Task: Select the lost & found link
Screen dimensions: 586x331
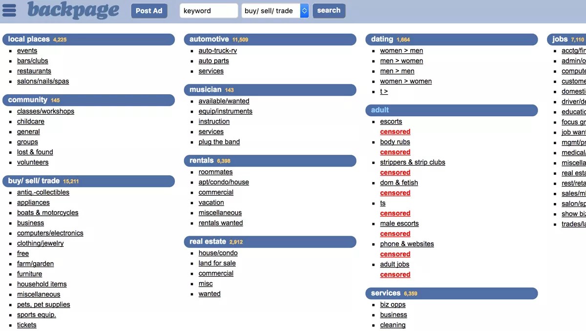Action: (x=35, y=152)
